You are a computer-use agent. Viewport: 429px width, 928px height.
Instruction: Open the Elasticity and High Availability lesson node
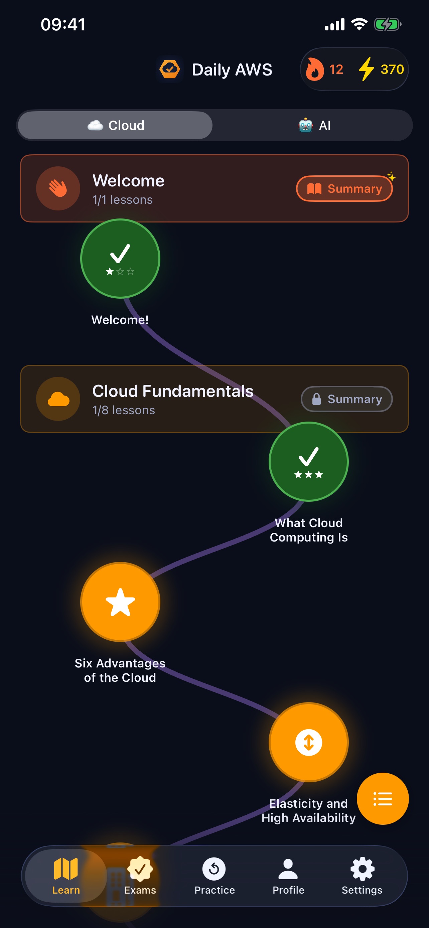(309, 742)
